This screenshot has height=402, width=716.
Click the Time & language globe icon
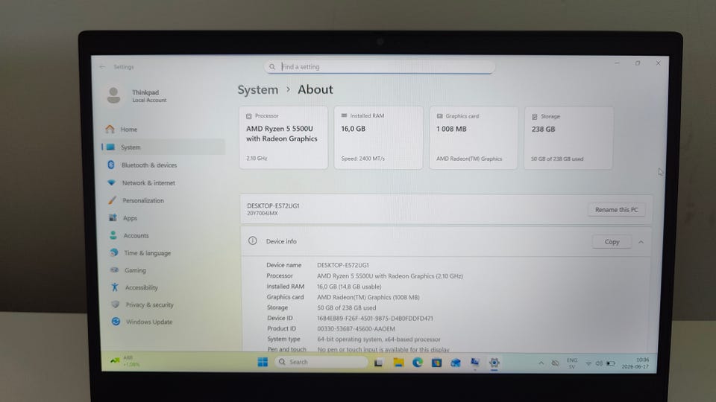click(113, 252)
